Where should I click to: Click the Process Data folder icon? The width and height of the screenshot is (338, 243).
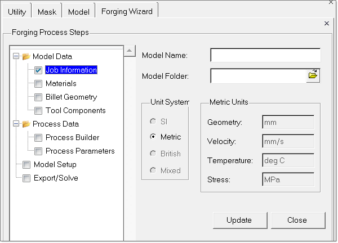click(25, 124)
